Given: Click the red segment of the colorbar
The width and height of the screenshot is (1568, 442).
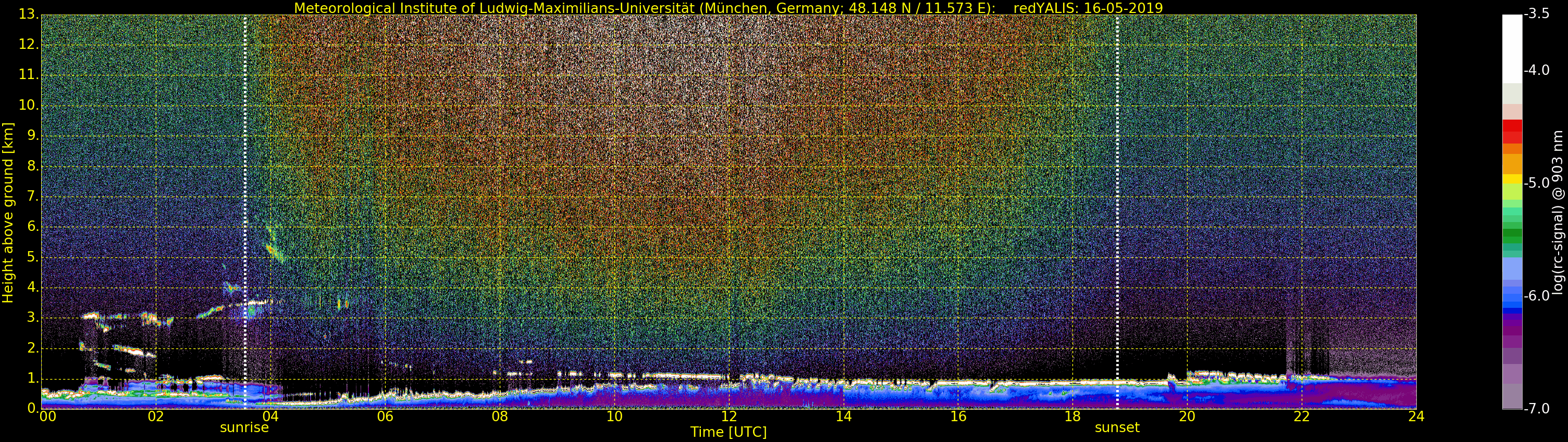Looking at the screenshot, I should coord(1512,131).
